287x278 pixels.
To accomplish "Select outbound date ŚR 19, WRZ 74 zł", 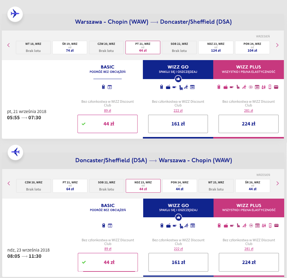I will point(70,47).
